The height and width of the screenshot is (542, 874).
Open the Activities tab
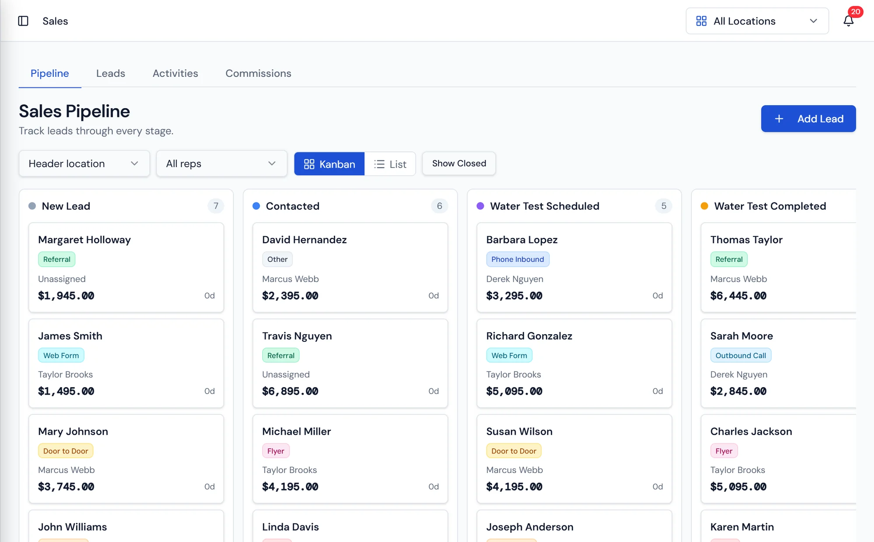(175, 73)
